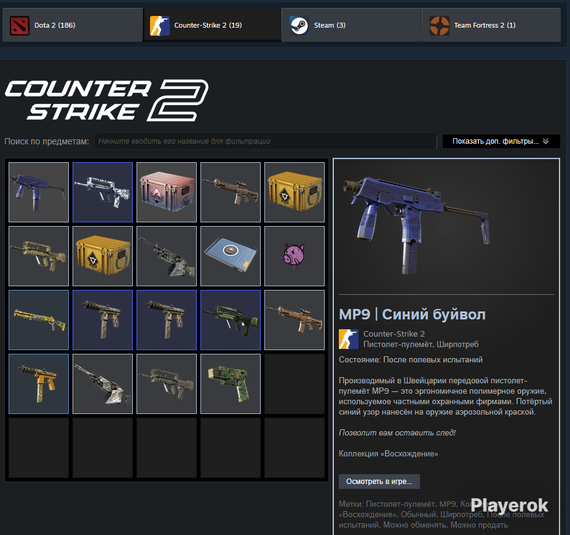Click the 'Поиск по предметам:' label
The width and height of the screenshot is (570, 535).
47,141
